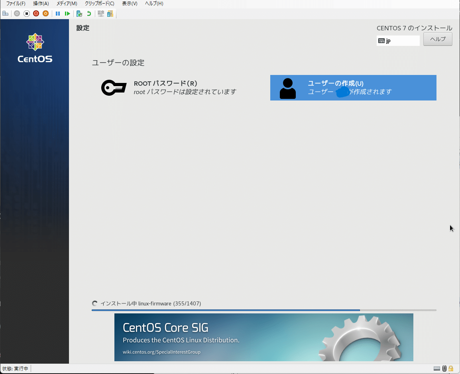Open the ユーザーの作成 settings item

(x=353, y=88)
